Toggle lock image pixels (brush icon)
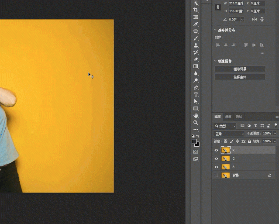This screenshot has height=224, width=279. pos(231,141)
